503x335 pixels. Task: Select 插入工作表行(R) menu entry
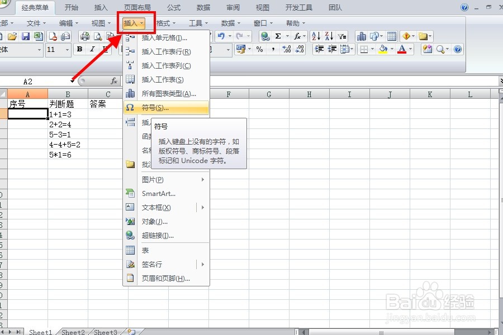[x=166, y=51]
